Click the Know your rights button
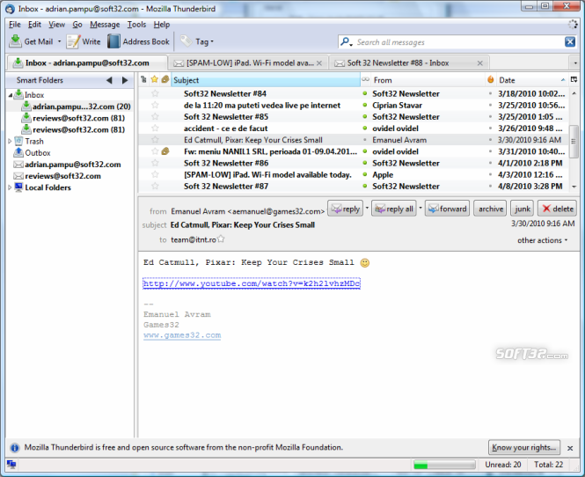Screen dimensions: 585x477 523,447
